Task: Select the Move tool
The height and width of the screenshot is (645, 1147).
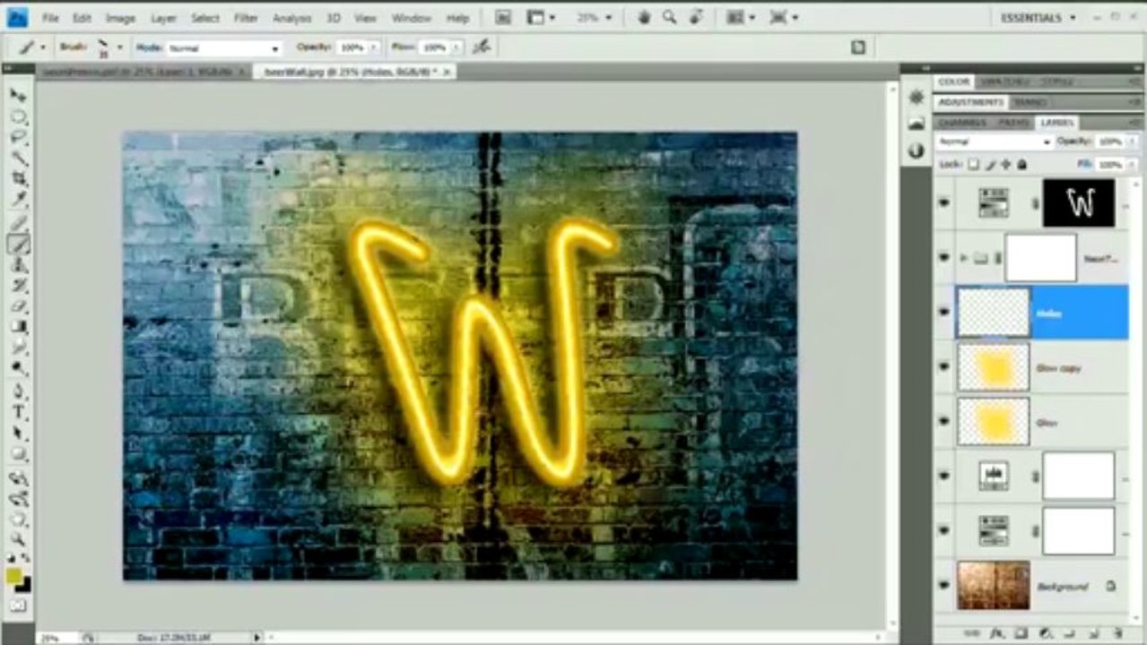Action: [18, 96]
